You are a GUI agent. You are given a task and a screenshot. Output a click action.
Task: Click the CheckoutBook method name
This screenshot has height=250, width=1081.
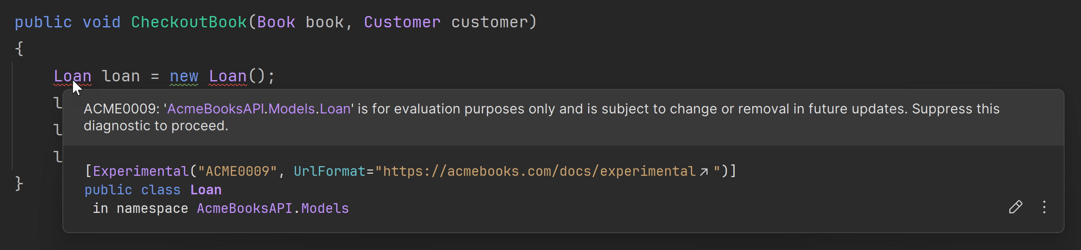point(189,22)
